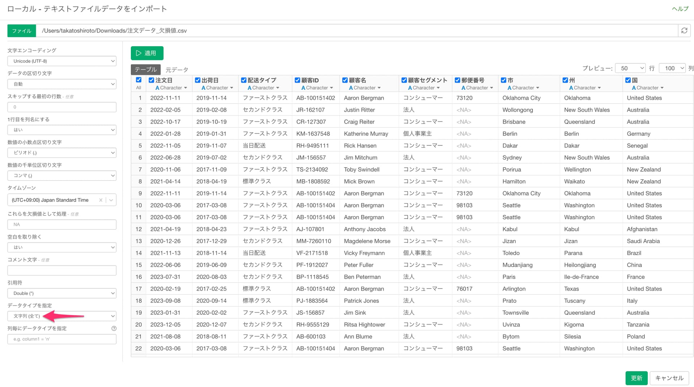Uncheck the 顧客セグメント column checkbox

point(404,80)
